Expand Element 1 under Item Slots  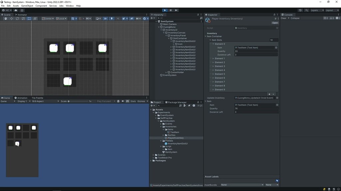[x=213, y=59]
